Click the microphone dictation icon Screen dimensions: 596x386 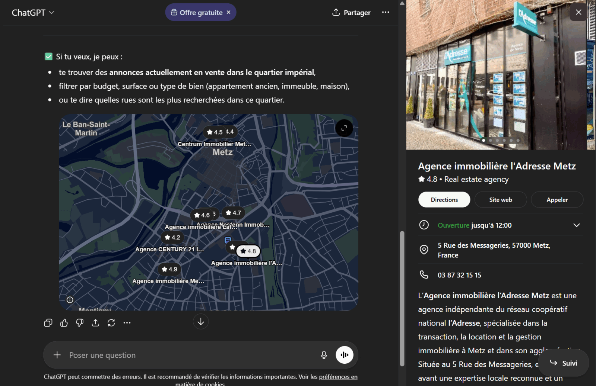tap(324, 355)
